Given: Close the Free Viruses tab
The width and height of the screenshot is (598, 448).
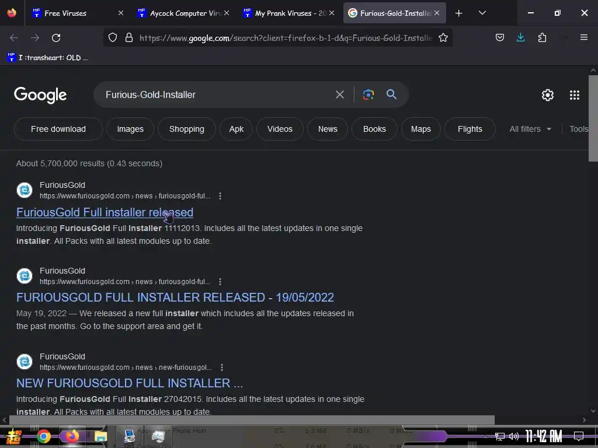Looking at the screenshot, I should (120, 13).
